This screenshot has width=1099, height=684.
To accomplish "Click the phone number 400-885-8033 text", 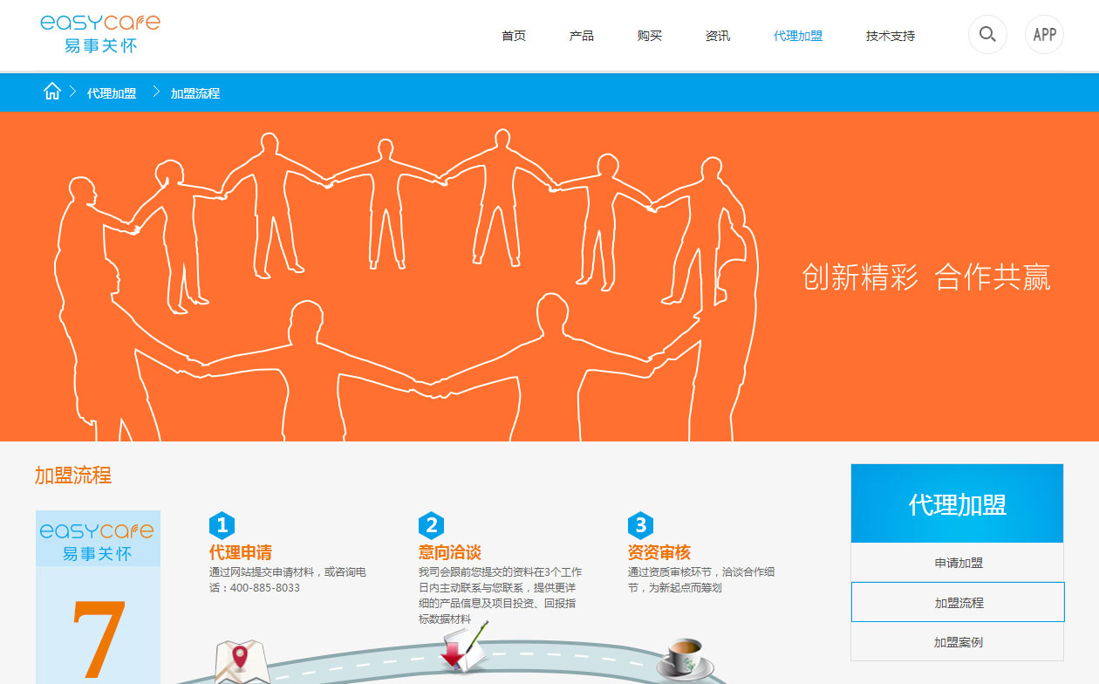I will coord(265,588).
